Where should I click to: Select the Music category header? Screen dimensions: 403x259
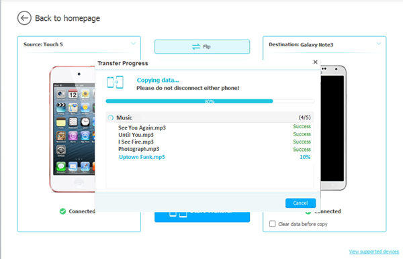coord(210,117)
